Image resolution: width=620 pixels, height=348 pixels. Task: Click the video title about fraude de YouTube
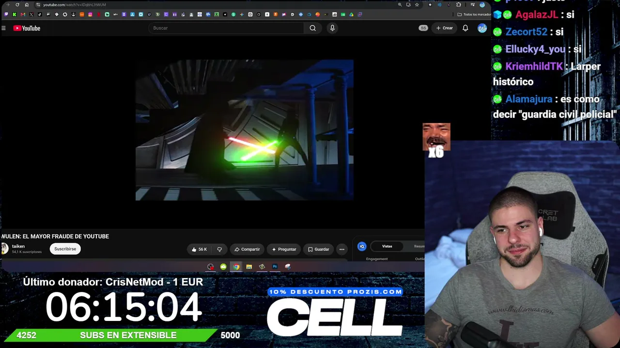(55, 236)
